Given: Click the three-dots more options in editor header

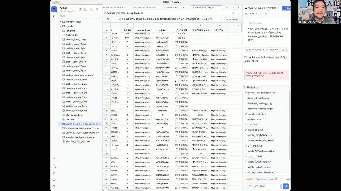Looking at the screenshot, I should pyautogui.click(x=238, y=13).
